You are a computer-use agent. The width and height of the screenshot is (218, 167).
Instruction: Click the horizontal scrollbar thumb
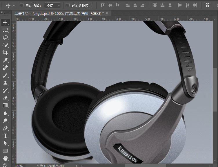(x=146, y=166)
